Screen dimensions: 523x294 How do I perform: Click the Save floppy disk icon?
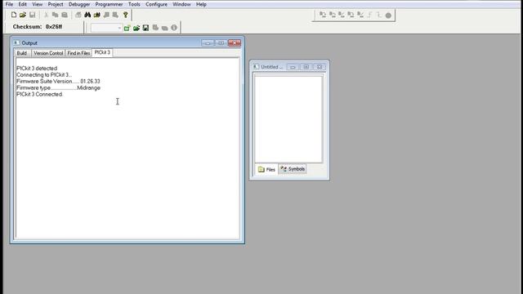[33, 15]
